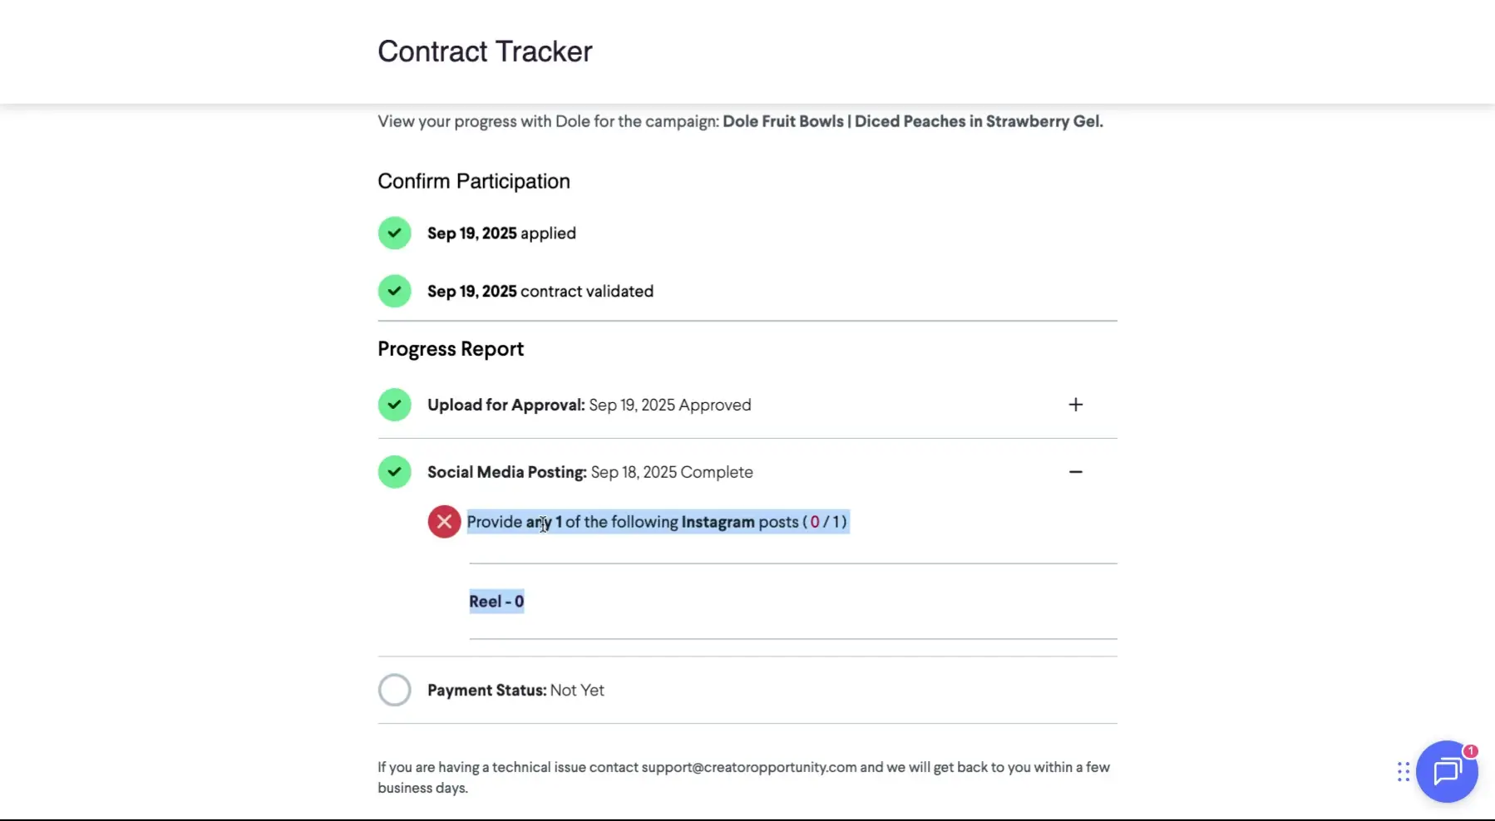This screenshot has width=1495, height=821.
Task: Click the drag handle dots icon
Action: [x=1402, y=772]
